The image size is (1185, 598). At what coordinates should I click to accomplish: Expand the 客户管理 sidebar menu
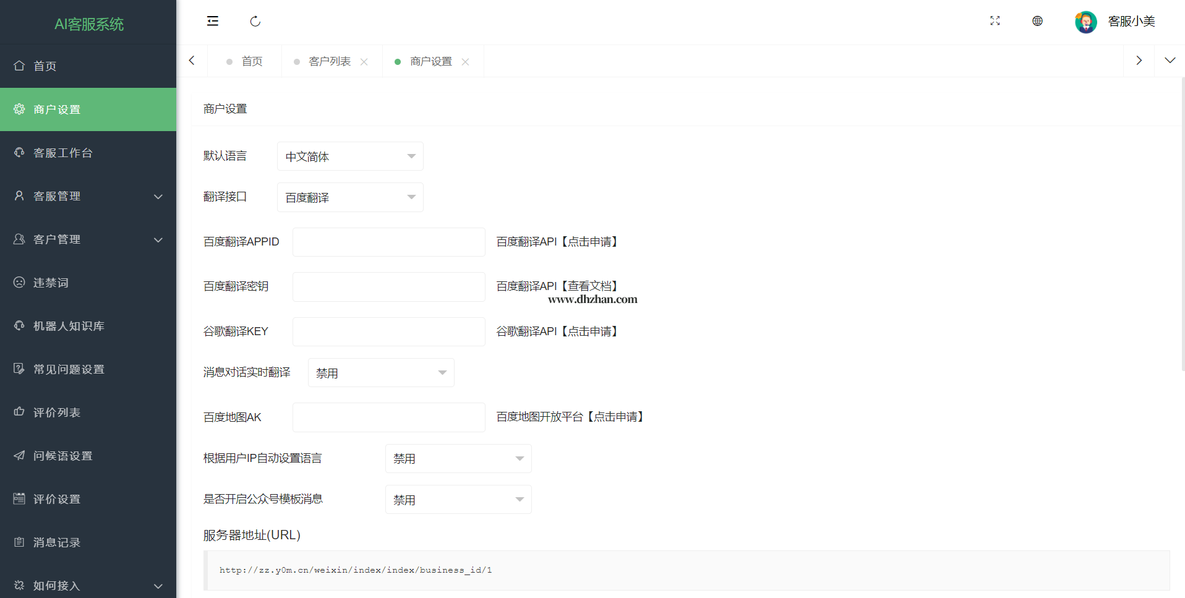tap(88, 239)
